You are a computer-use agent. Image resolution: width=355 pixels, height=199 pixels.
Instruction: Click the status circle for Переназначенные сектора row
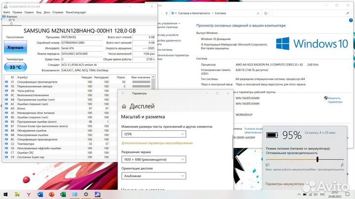(x=6, y=86)
